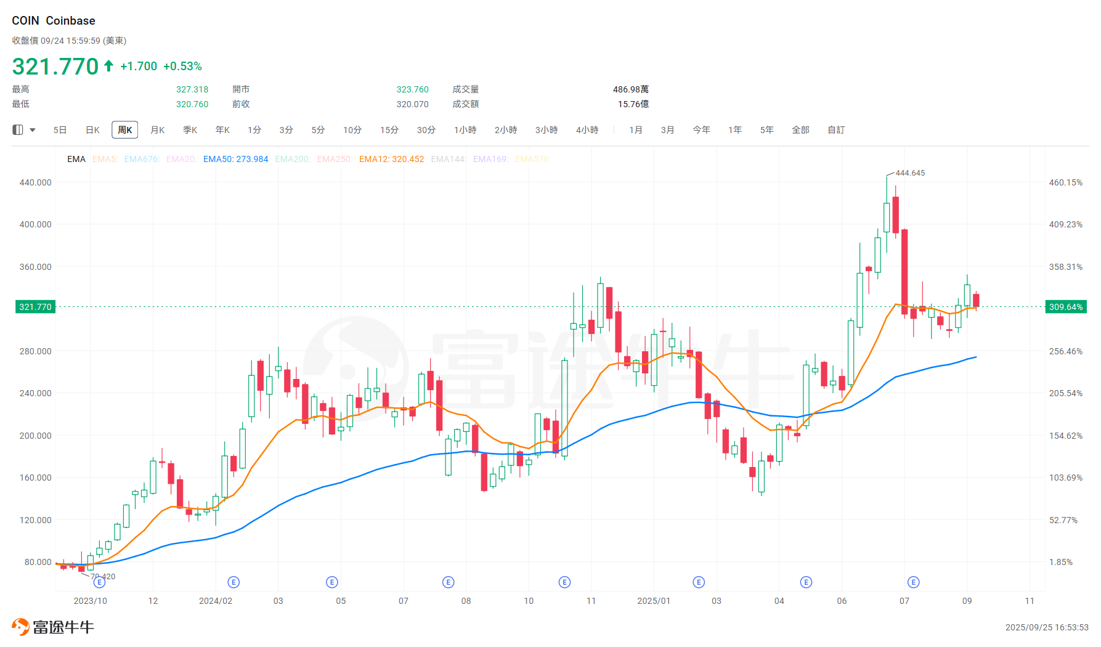Viewport: 1101px width, 647px height.
Task: Select the 1小時 hourly timeframe
Action: click(465, 129)
